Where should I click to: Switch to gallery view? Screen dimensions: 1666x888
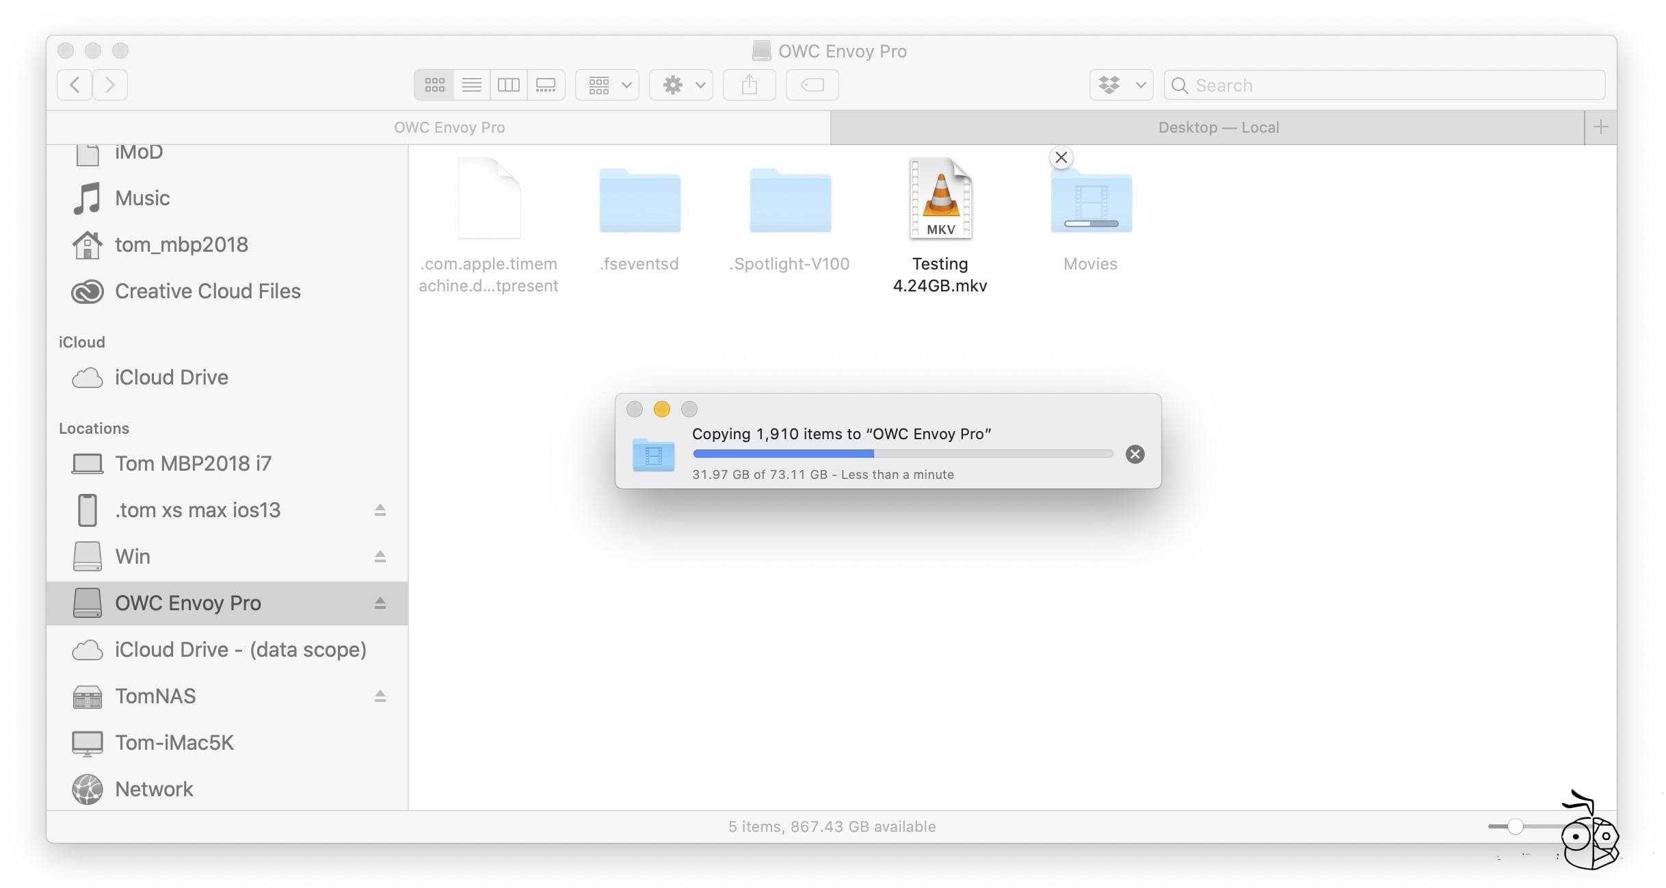coord(545,84)
